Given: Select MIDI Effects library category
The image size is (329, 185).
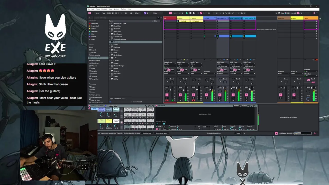Looking at the screenshot, I should coord(95,60).
